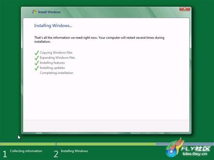The width and height of the screenshot is (214, 160).
Task: Click the Installing updates label
Action: [x=52, y=68]
